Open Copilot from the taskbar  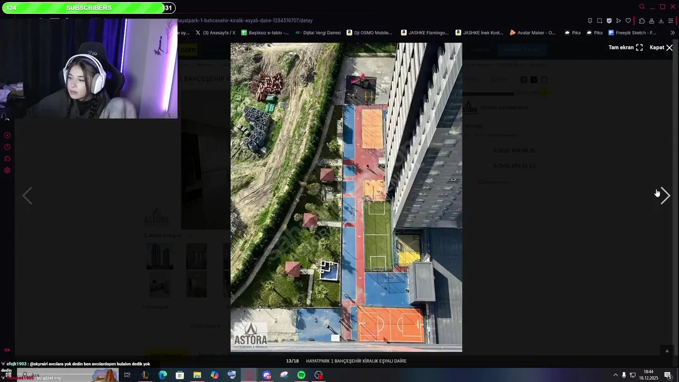214,375
